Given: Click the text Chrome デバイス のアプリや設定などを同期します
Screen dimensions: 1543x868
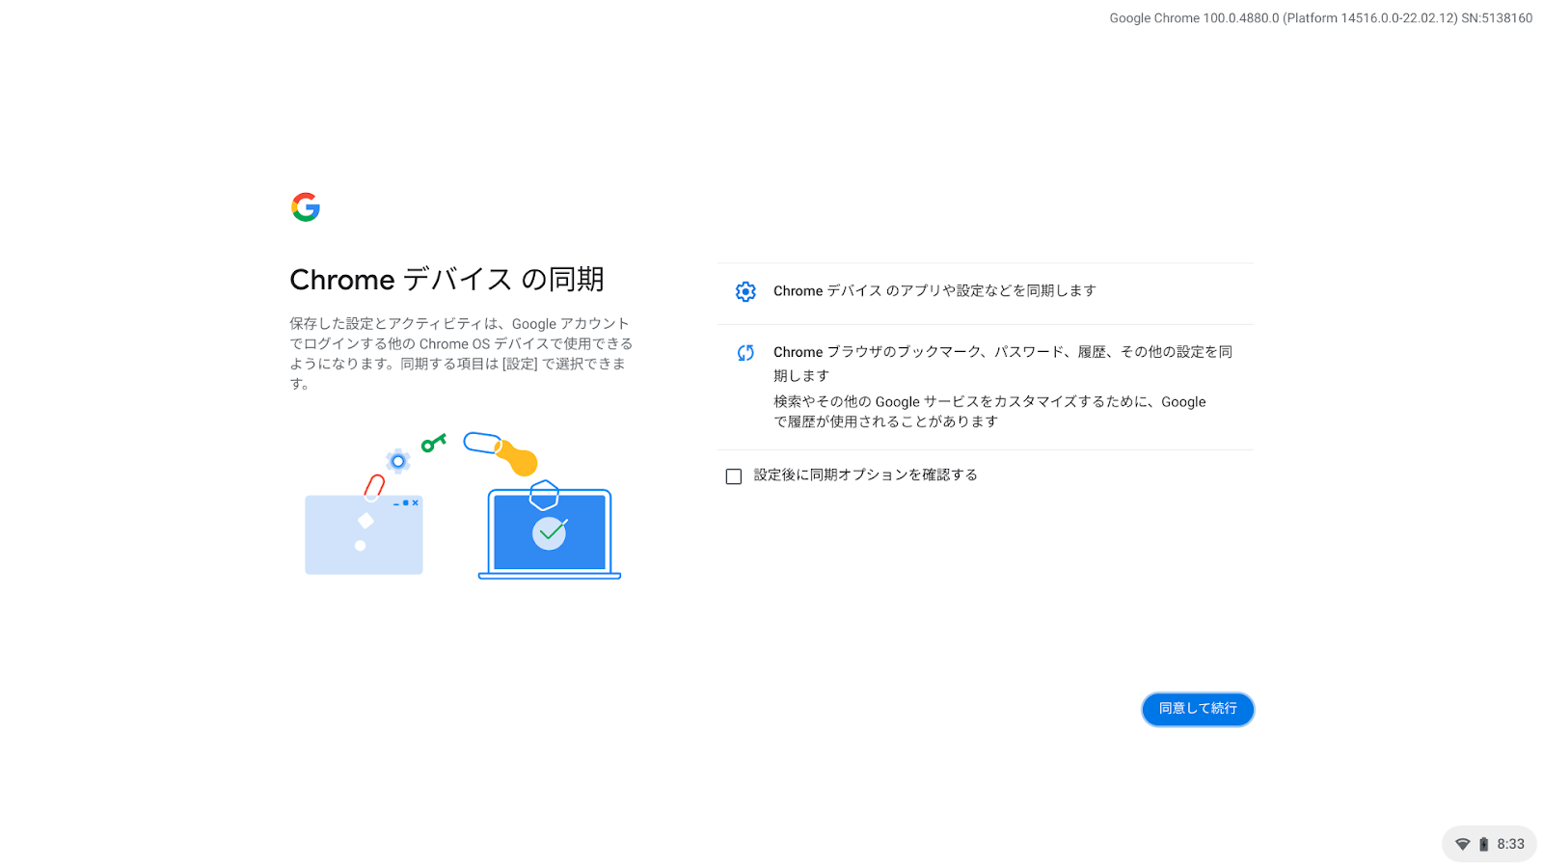Looking at the screenshot, I should [934, 290].
